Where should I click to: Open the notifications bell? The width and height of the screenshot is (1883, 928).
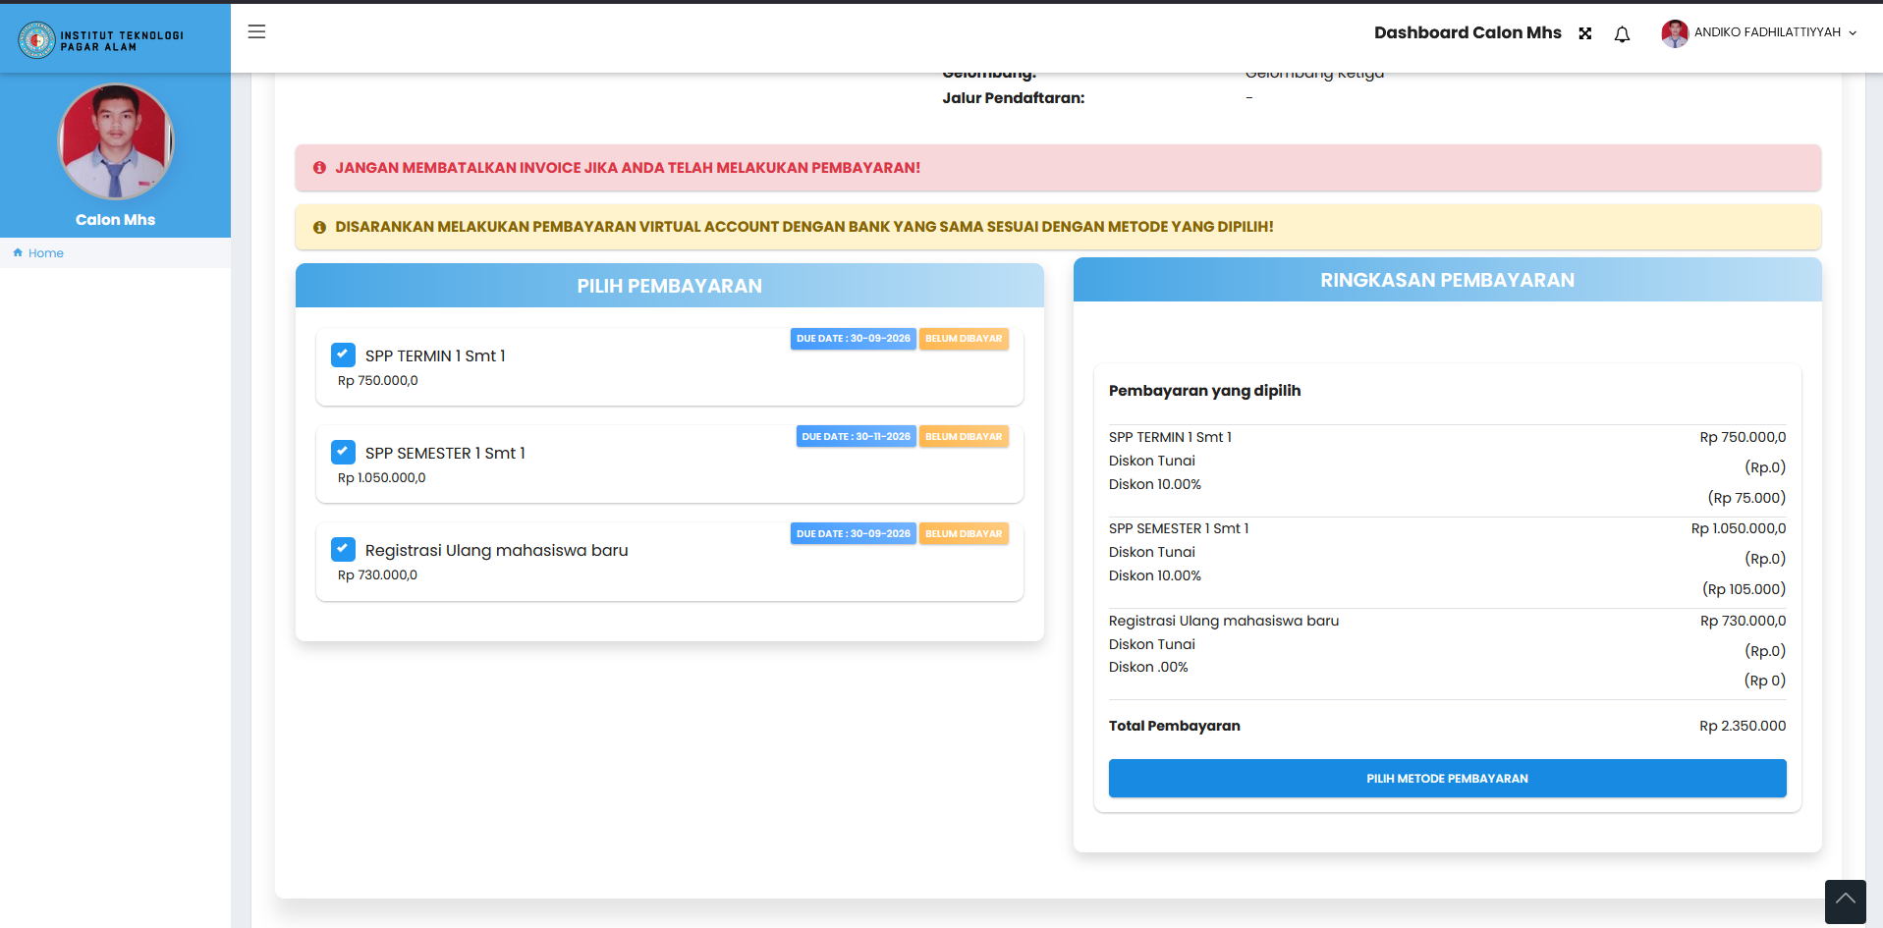click(x=1622, y=34)
